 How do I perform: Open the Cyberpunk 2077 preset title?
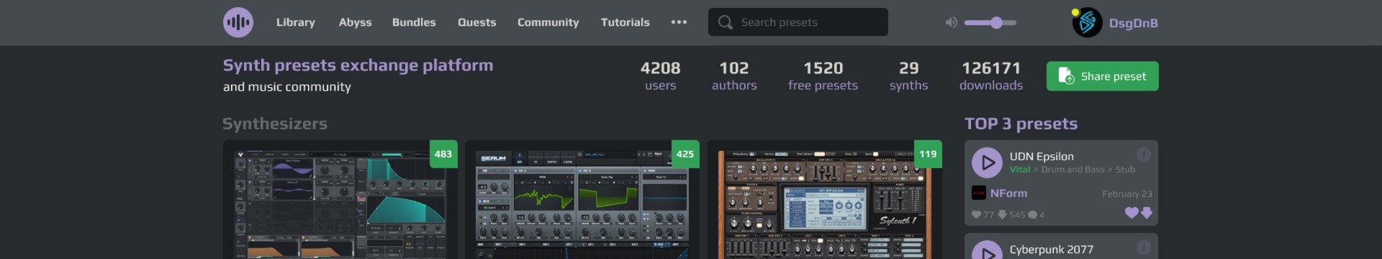point(1051,250)
